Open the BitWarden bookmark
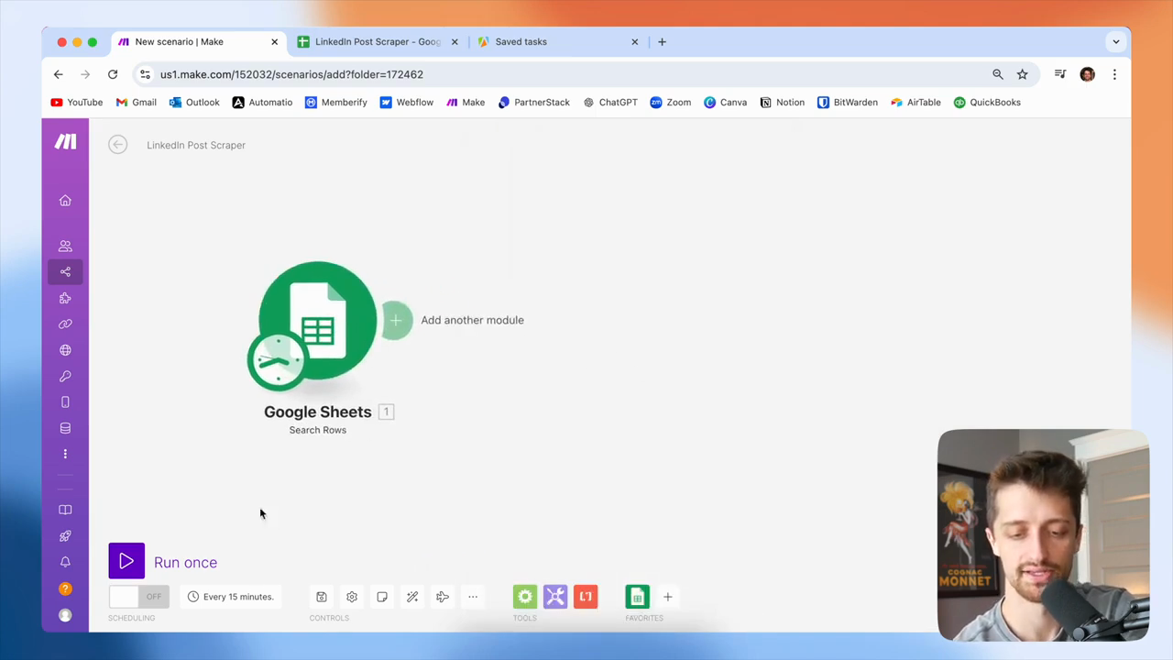The image size is (1173, 660). [x=848, y=103]
